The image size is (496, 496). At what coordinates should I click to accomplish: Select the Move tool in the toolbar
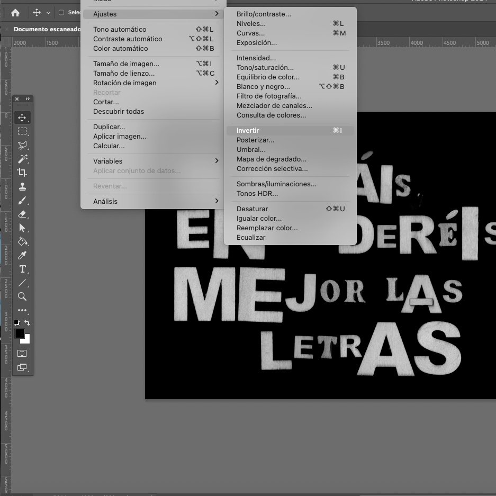(22, 118)
